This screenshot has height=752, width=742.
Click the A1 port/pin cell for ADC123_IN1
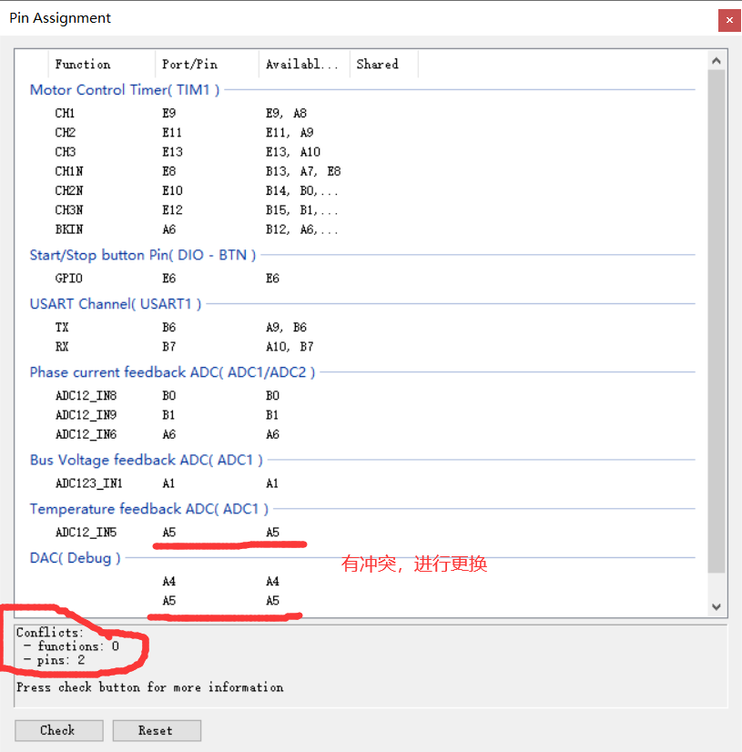168,483
